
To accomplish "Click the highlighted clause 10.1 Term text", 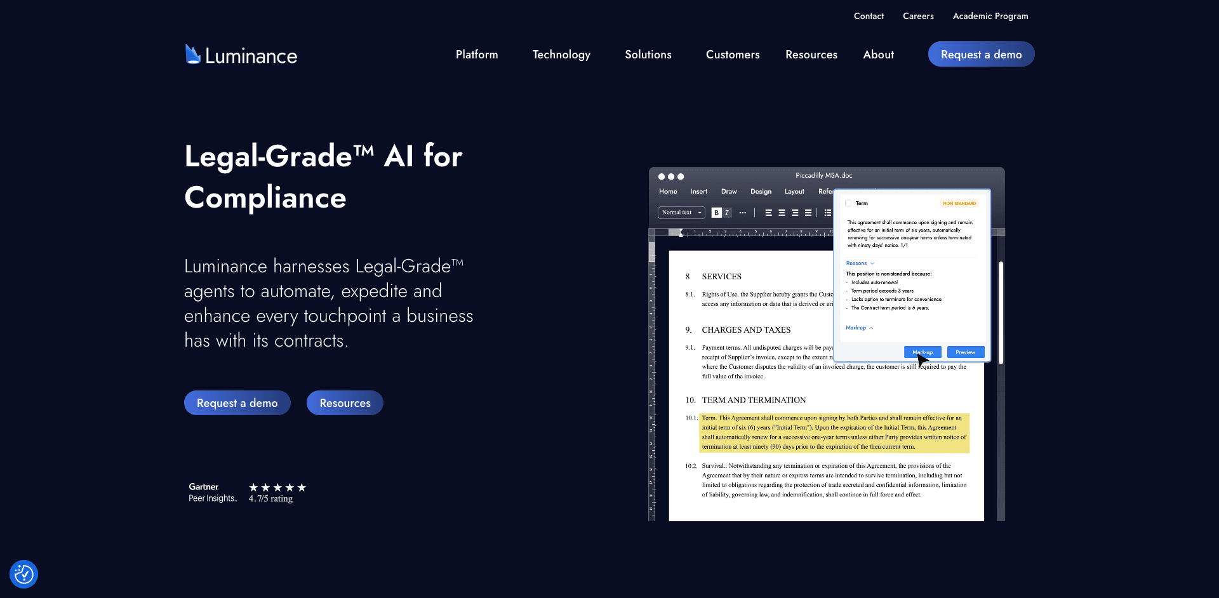I will click(834, 432).
